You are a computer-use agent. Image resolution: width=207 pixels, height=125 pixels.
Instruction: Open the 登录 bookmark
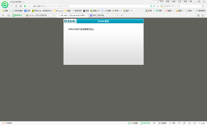(x=86, y=11)
